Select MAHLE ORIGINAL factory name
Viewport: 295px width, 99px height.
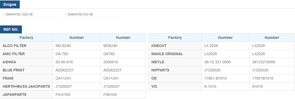[x=167, y=54]
